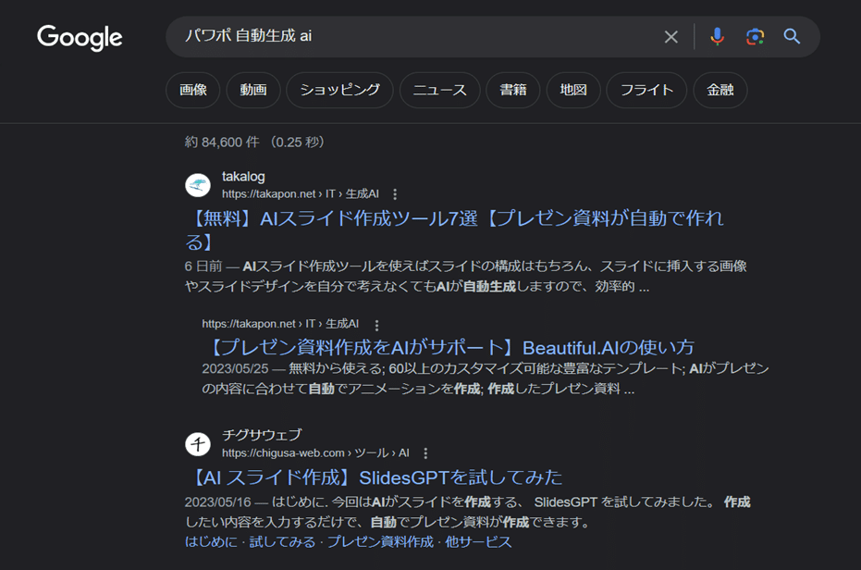The height and width of the screenshot is (570, 861).
Task: Open the AIスライド作成ツール7選 result title
Action: pyautogui.click(x=454, y=229)
